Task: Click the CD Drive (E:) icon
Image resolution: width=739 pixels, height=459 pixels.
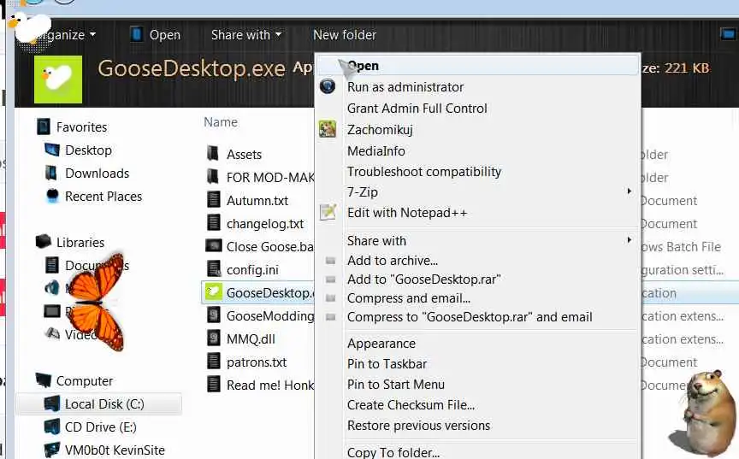Action: 52,427
